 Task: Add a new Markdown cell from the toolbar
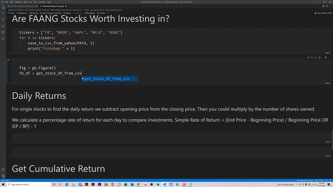pos(21,13)
